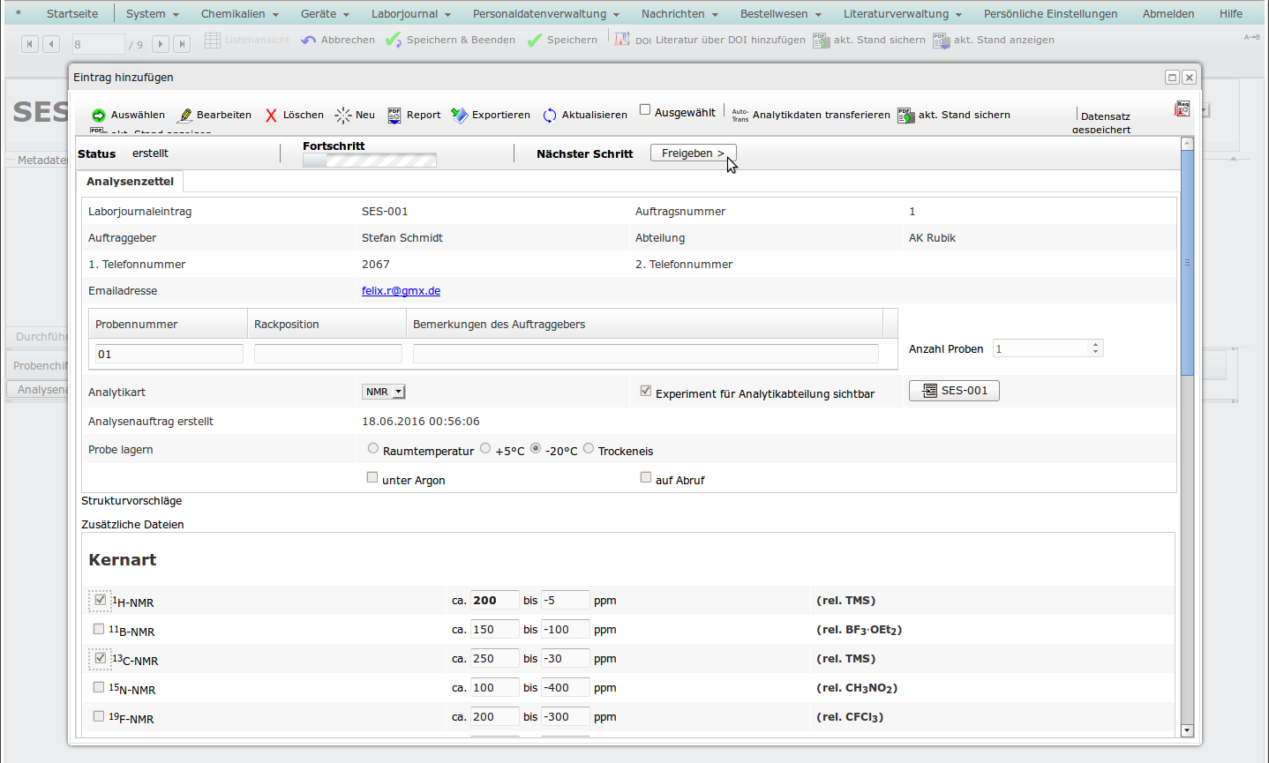Check the 11B-NMR checkbox
Image resolution: width=1269 pixels, height=763 pixels.
point(99,629)
